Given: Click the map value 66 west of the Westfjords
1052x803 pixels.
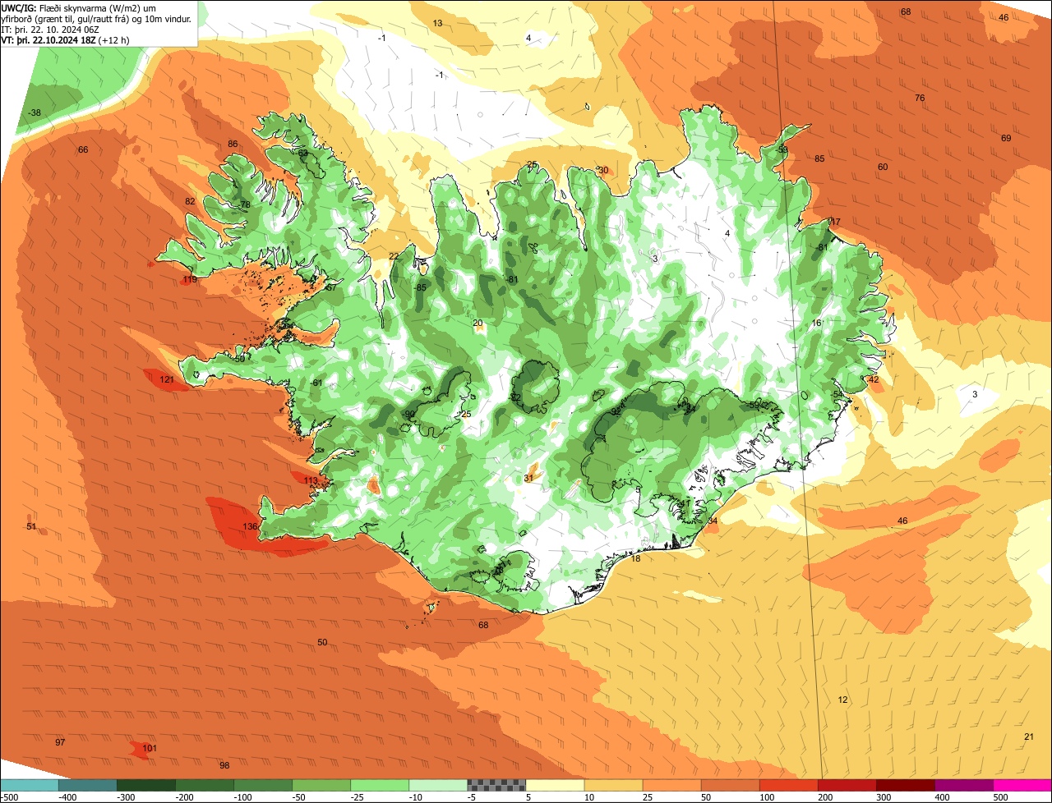Looking at the screenshot, I should tap(83, 149).
